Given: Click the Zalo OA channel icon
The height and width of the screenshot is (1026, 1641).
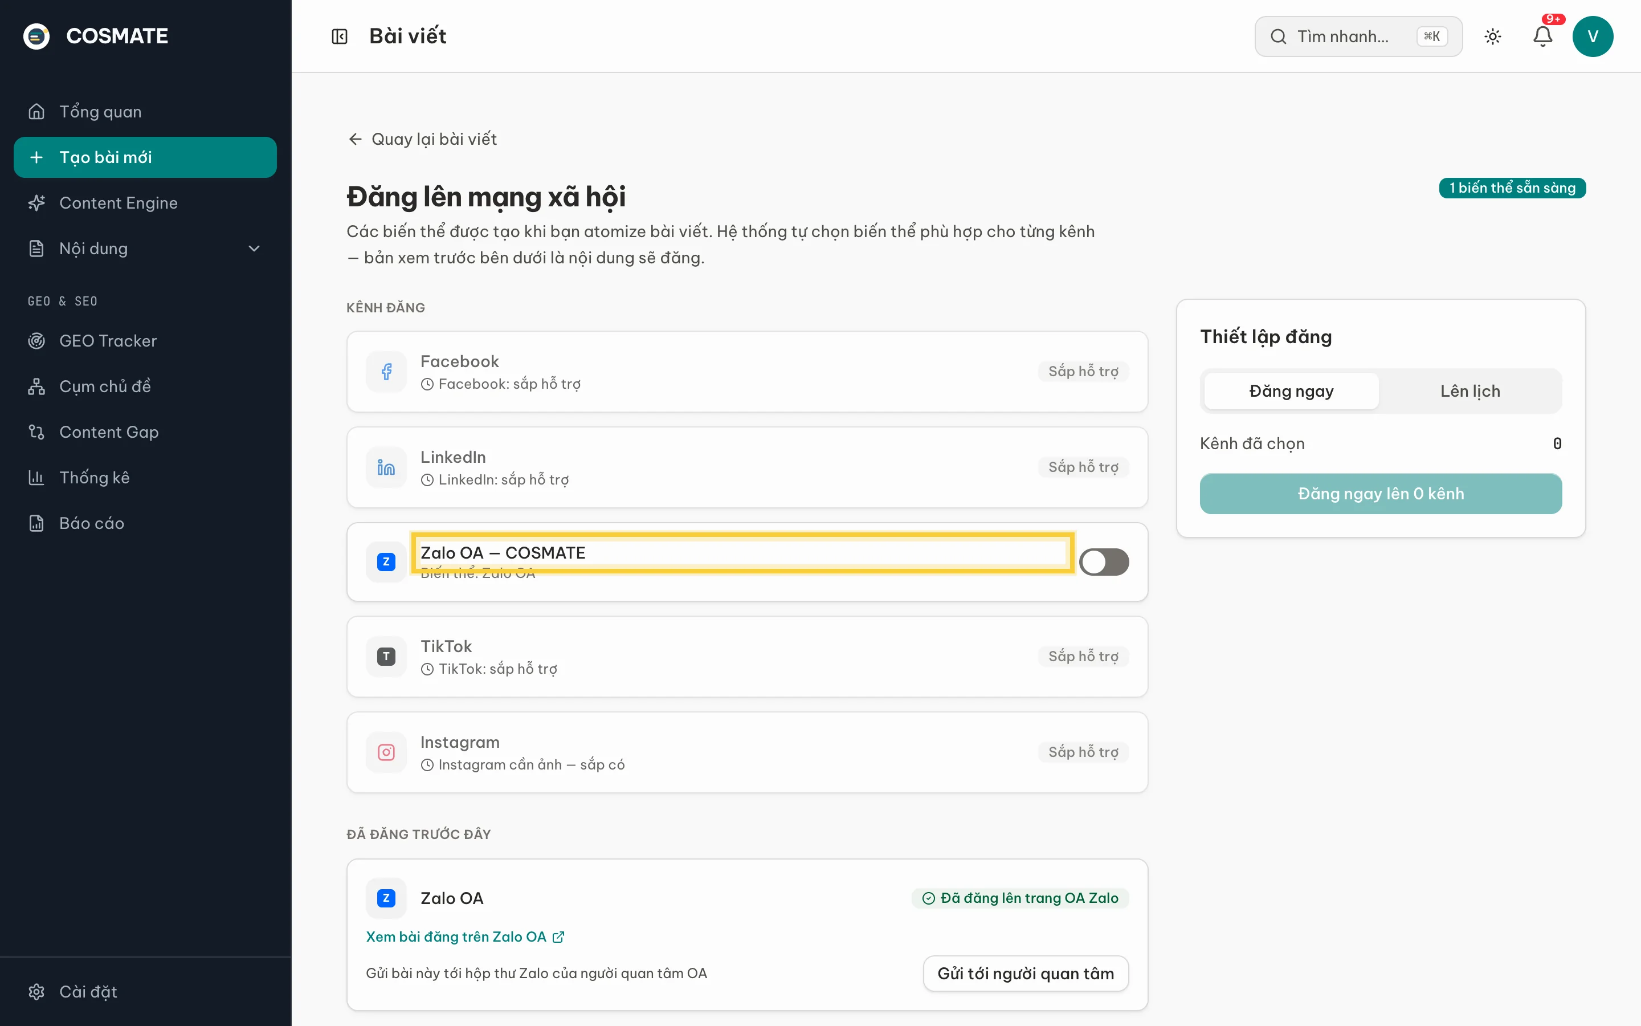Looking at the screenshot, I should pos(386,562).
